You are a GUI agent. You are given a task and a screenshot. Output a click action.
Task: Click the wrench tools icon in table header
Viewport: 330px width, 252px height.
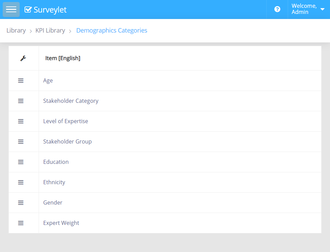pos(23,58)
